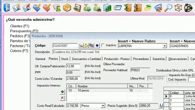Click the blue folder refresh arrows icon
This screenshot has width=195, height=110.
point(158,8)
